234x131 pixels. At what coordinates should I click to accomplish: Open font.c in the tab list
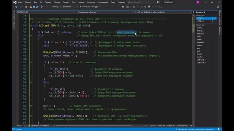[199, 36]
